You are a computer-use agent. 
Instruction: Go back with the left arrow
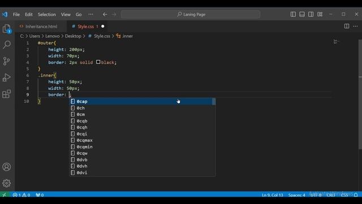click(105, 14)
